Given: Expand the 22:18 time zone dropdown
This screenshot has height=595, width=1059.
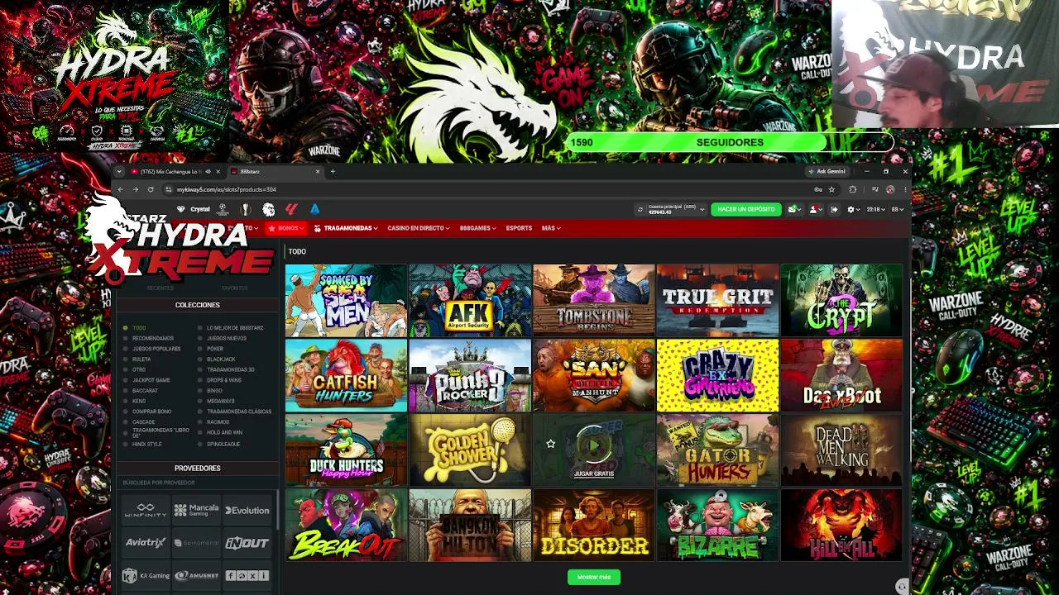Looking at the screenshot, I should point(875,209).
